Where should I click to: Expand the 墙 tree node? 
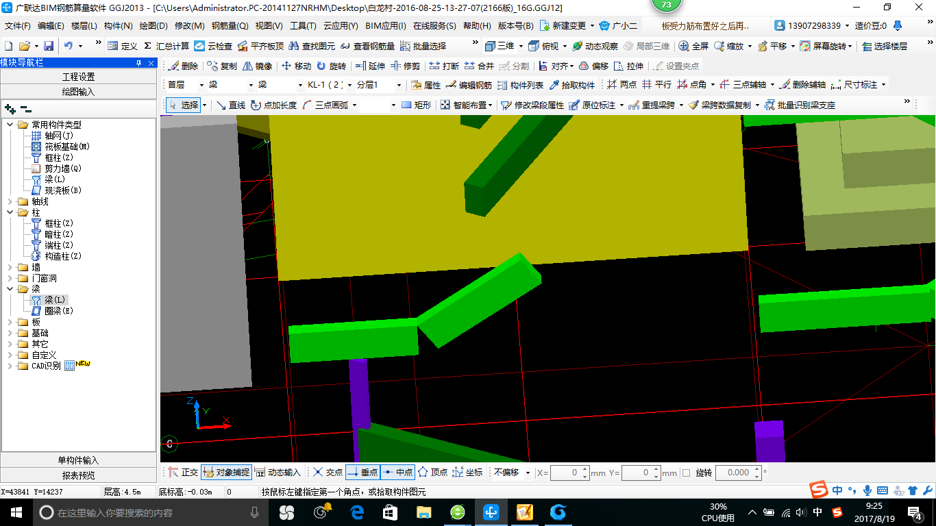click(x=10, y=267)
